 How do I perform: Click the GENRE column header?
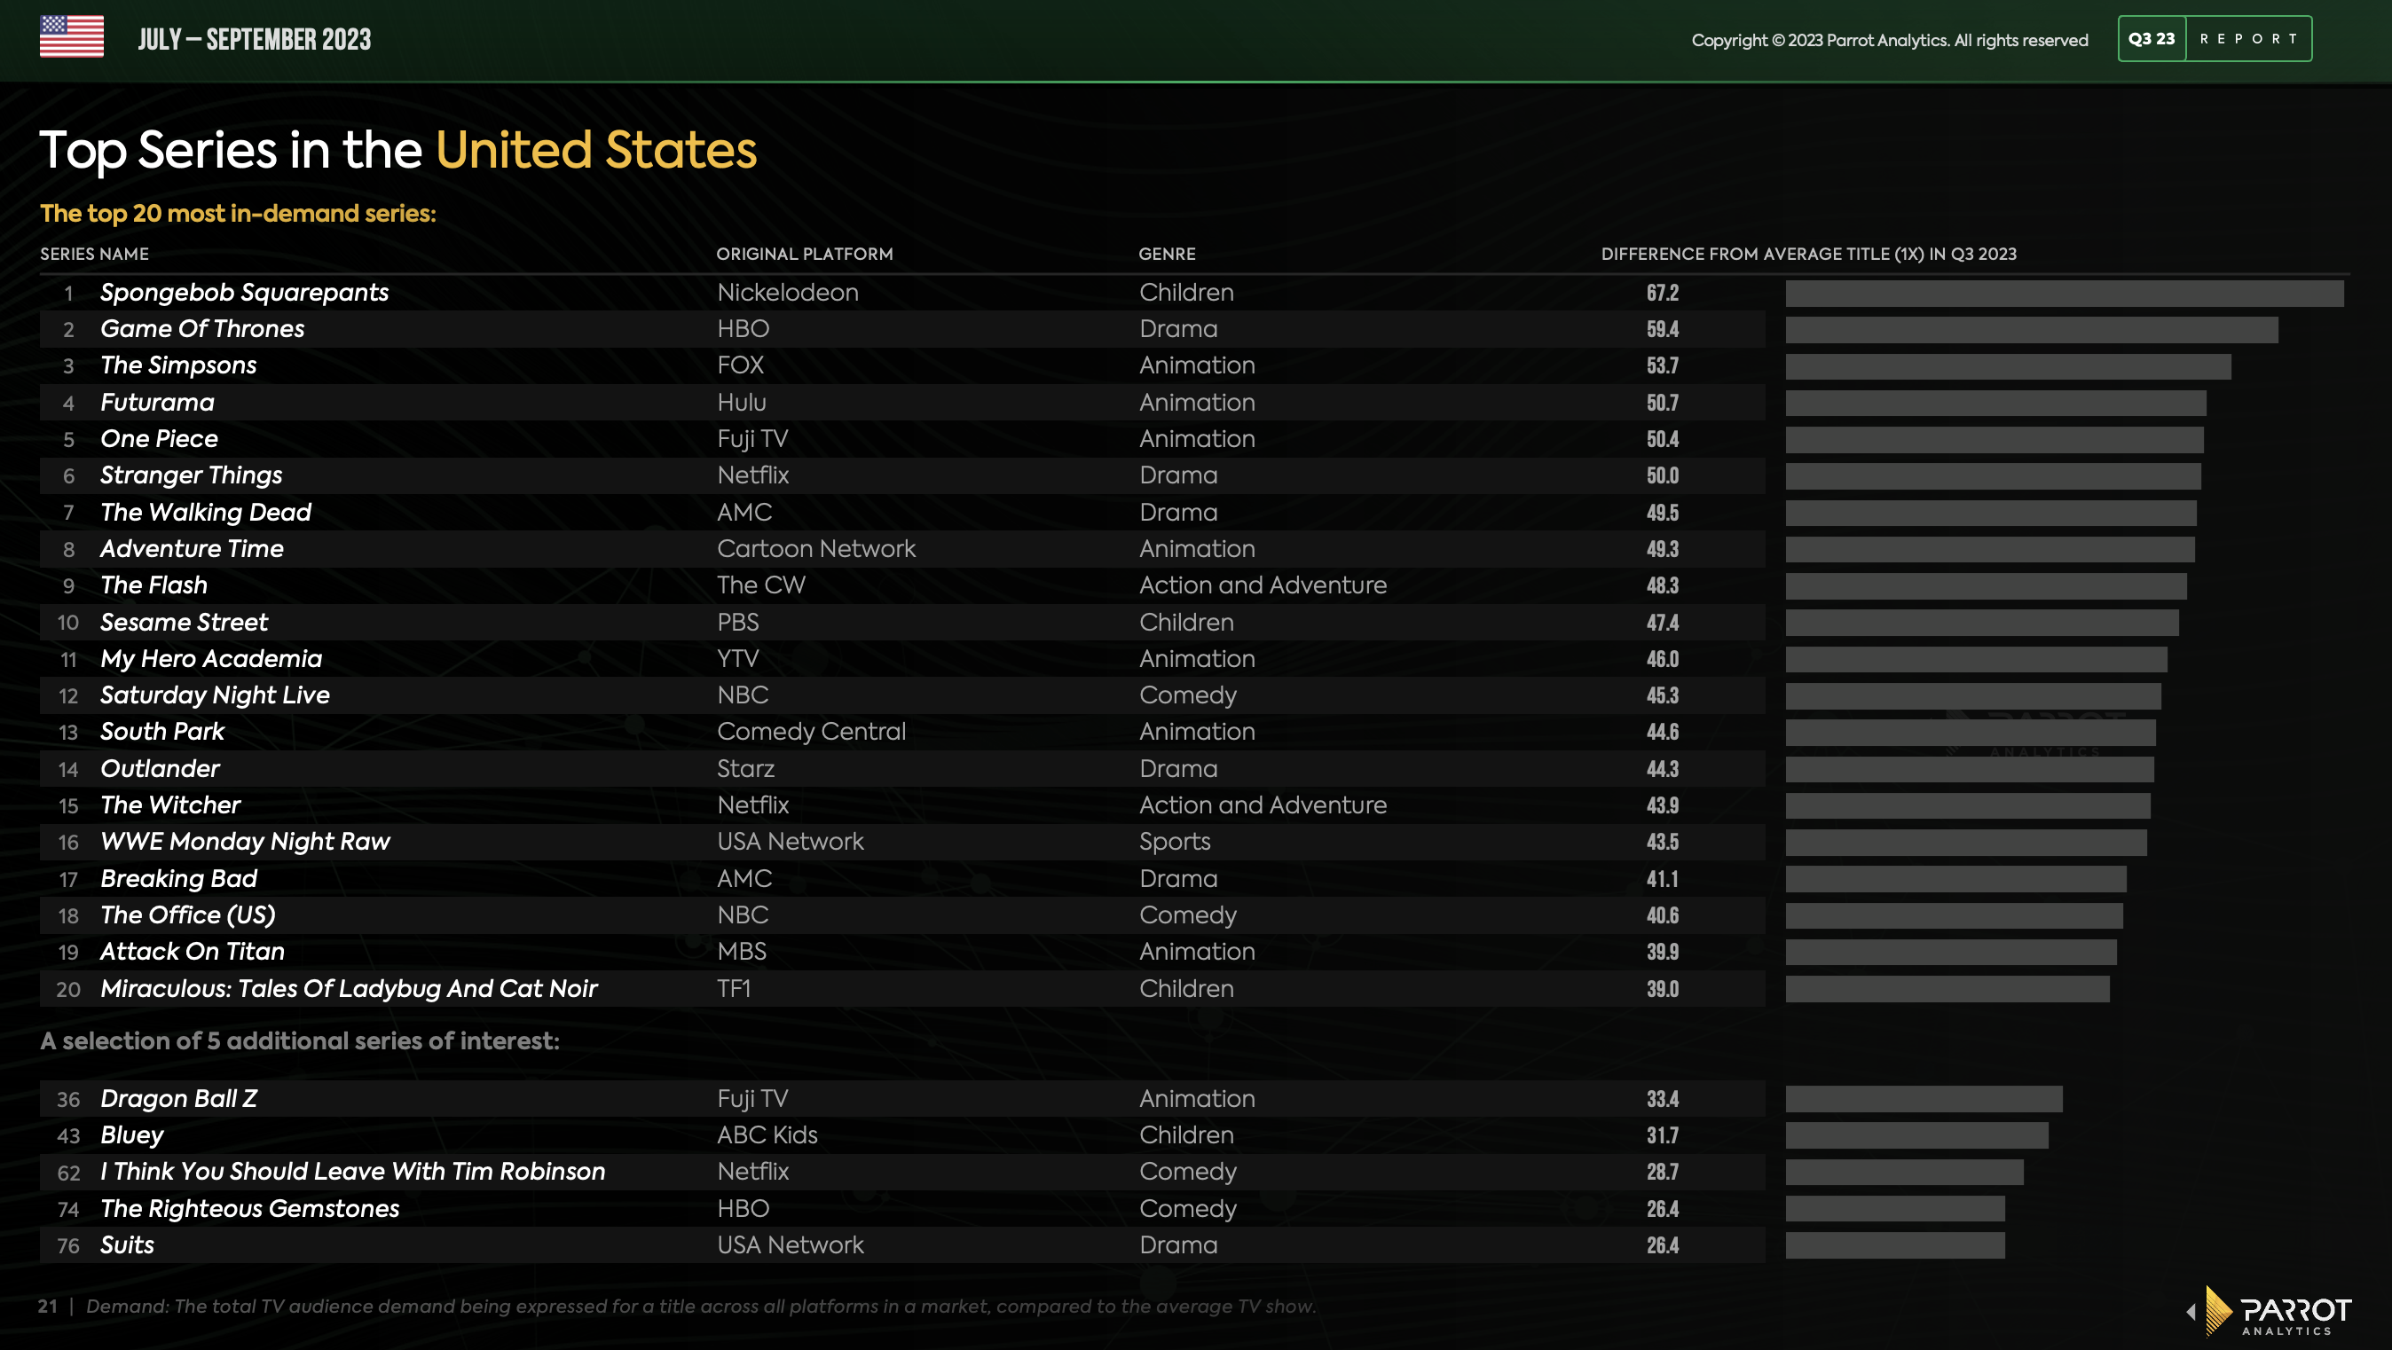(1168, 254)
